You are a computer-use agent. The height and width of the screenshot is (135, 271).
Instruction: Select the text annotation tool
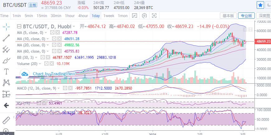coord(7,72)
